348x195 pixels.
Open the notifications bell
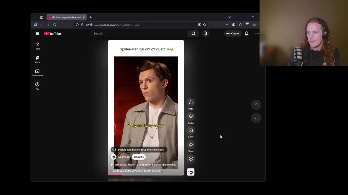pyautogui.click(x=247, y=34)
